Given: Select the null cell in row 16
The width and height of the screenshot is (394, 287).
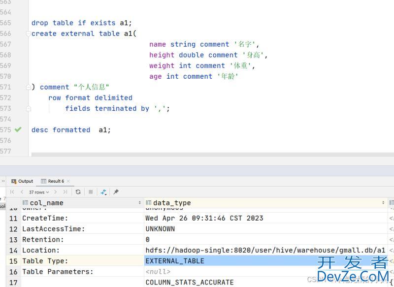Looking at the screenshot, I should (x=266, y=271).
